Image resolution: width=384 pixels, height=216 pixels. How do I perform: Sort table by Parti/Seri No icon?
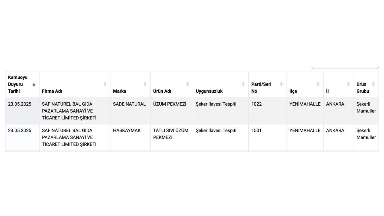281,84
